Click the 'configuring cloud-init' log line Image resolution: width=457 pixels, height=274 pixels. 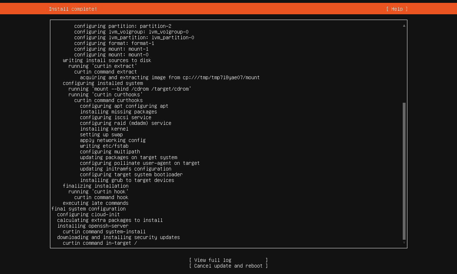coord(88,214)
